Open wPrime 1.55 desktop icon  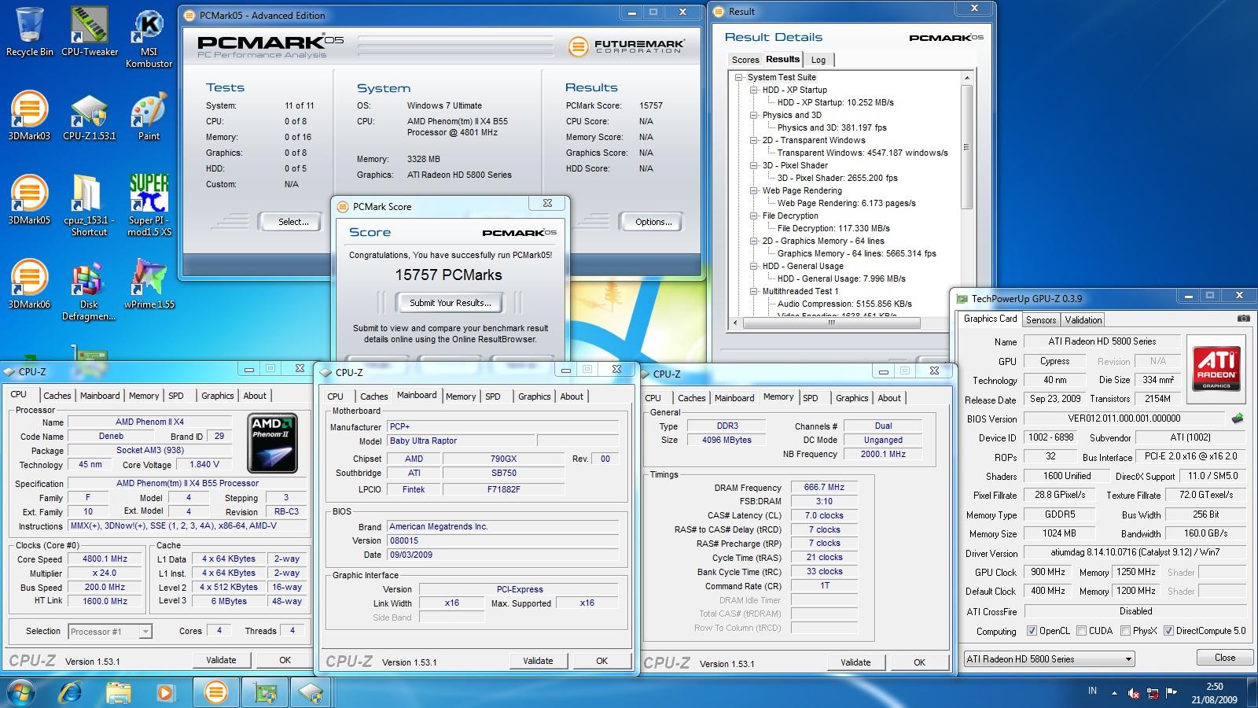tap(149, 284)
